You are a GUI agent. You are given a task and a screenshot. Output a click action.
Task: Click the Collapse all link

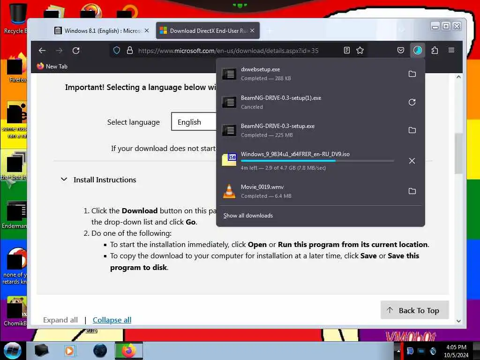pyautogui.click(x=112, y=320)
